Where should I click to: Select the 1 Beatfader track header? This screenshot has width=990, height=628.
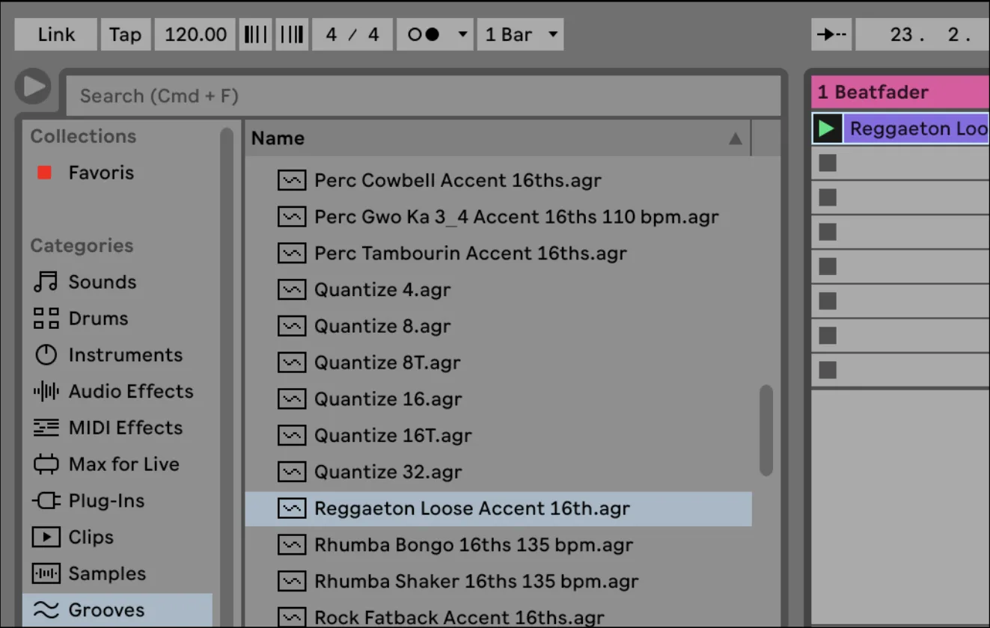pyautogui.click(x=901, y=92)
